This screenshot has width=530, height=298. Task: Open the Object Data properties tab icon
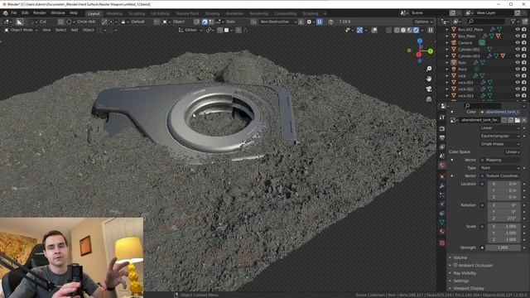(x=442, y=223)
